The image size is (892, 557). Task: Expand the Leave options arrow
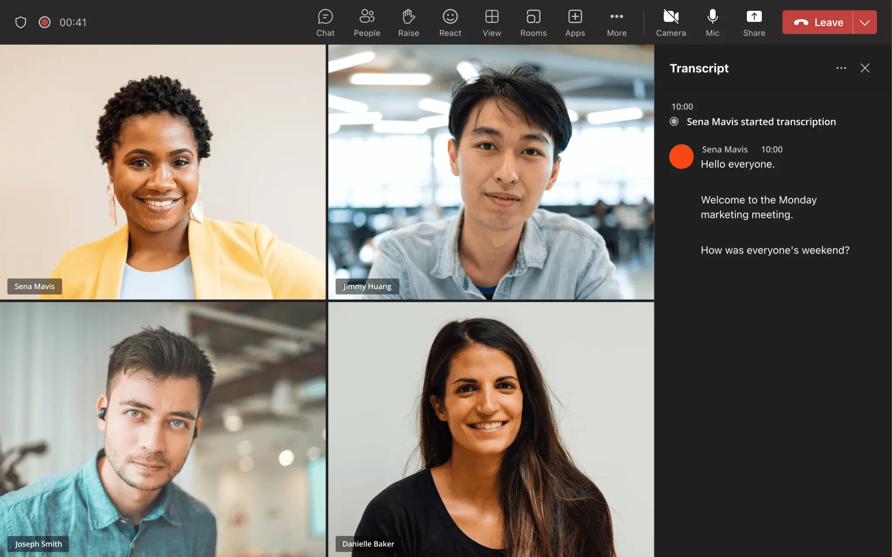click(865, 22)
